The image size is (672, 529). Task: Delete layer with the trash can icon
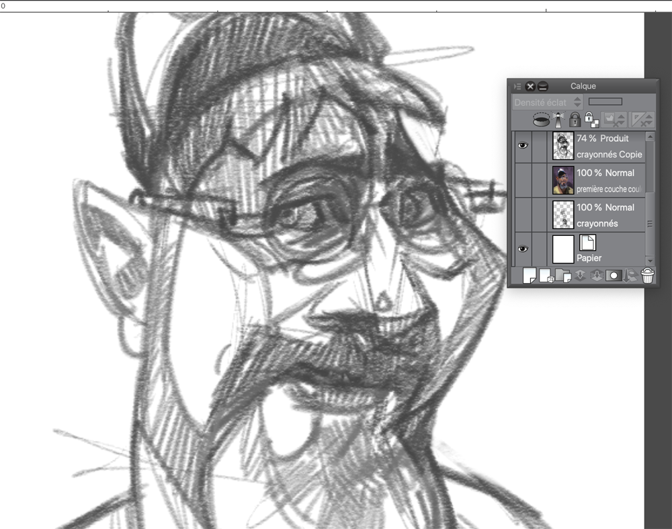point(647,276)
